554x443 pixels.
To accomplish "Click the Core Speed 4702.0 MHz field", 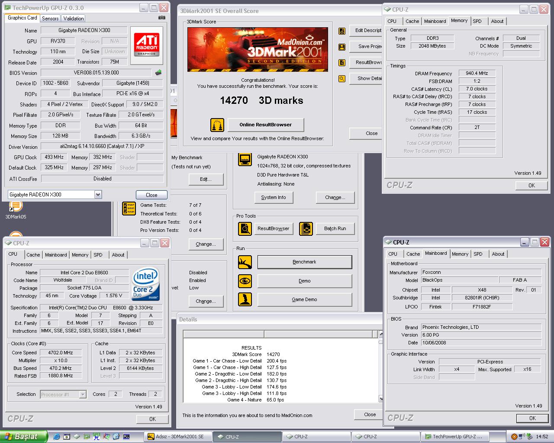I will coord(61,353).
